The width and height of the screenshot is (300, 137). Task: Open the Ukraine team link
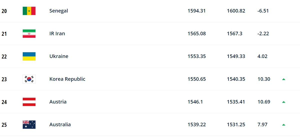[x=59, y=56]
